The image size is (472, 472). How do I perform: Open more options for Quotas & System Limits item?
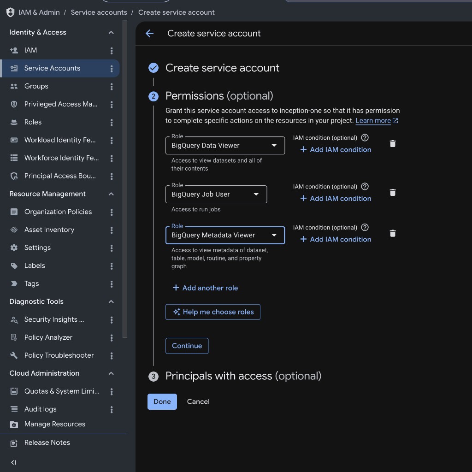tap(112, 392)
